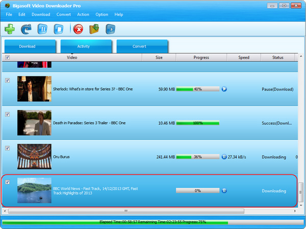Click the blue resume arrow toolbar icon
The image size is (306, 229).
click(26, 29)
